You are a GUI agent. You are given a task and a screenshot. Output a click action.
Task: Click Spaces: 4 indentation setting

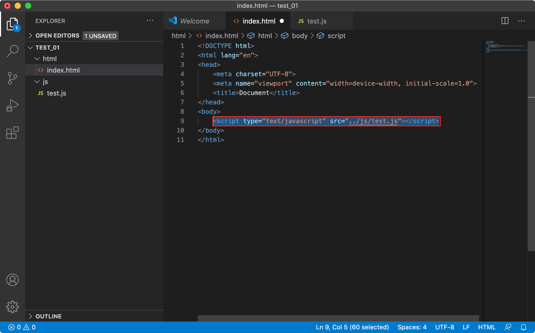click(412, 327)
